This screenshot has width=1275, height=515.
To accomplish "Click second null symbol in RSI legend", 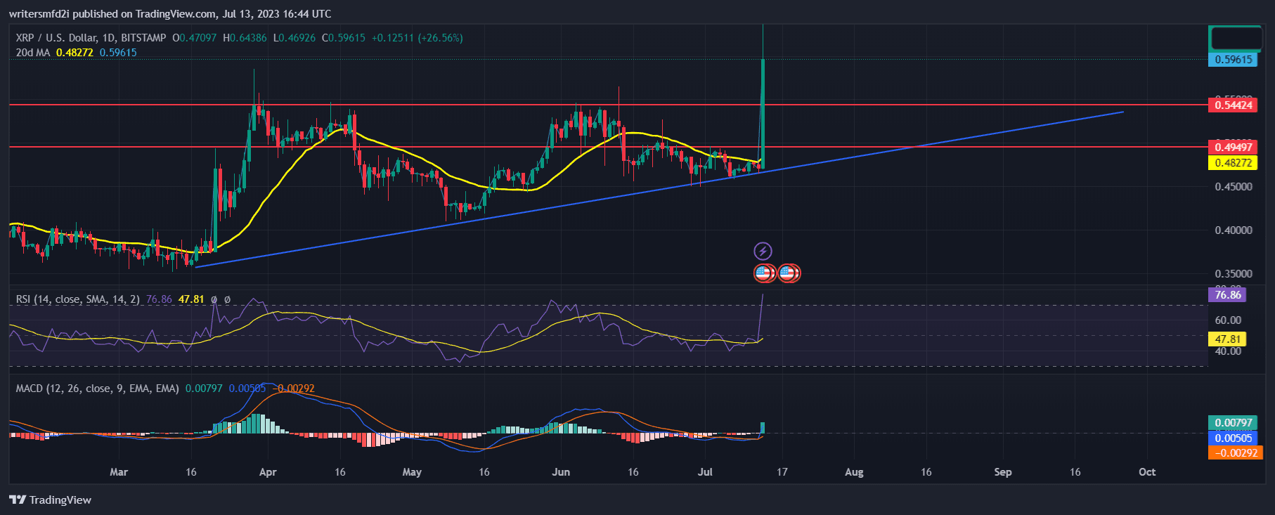I will (227, 299).
